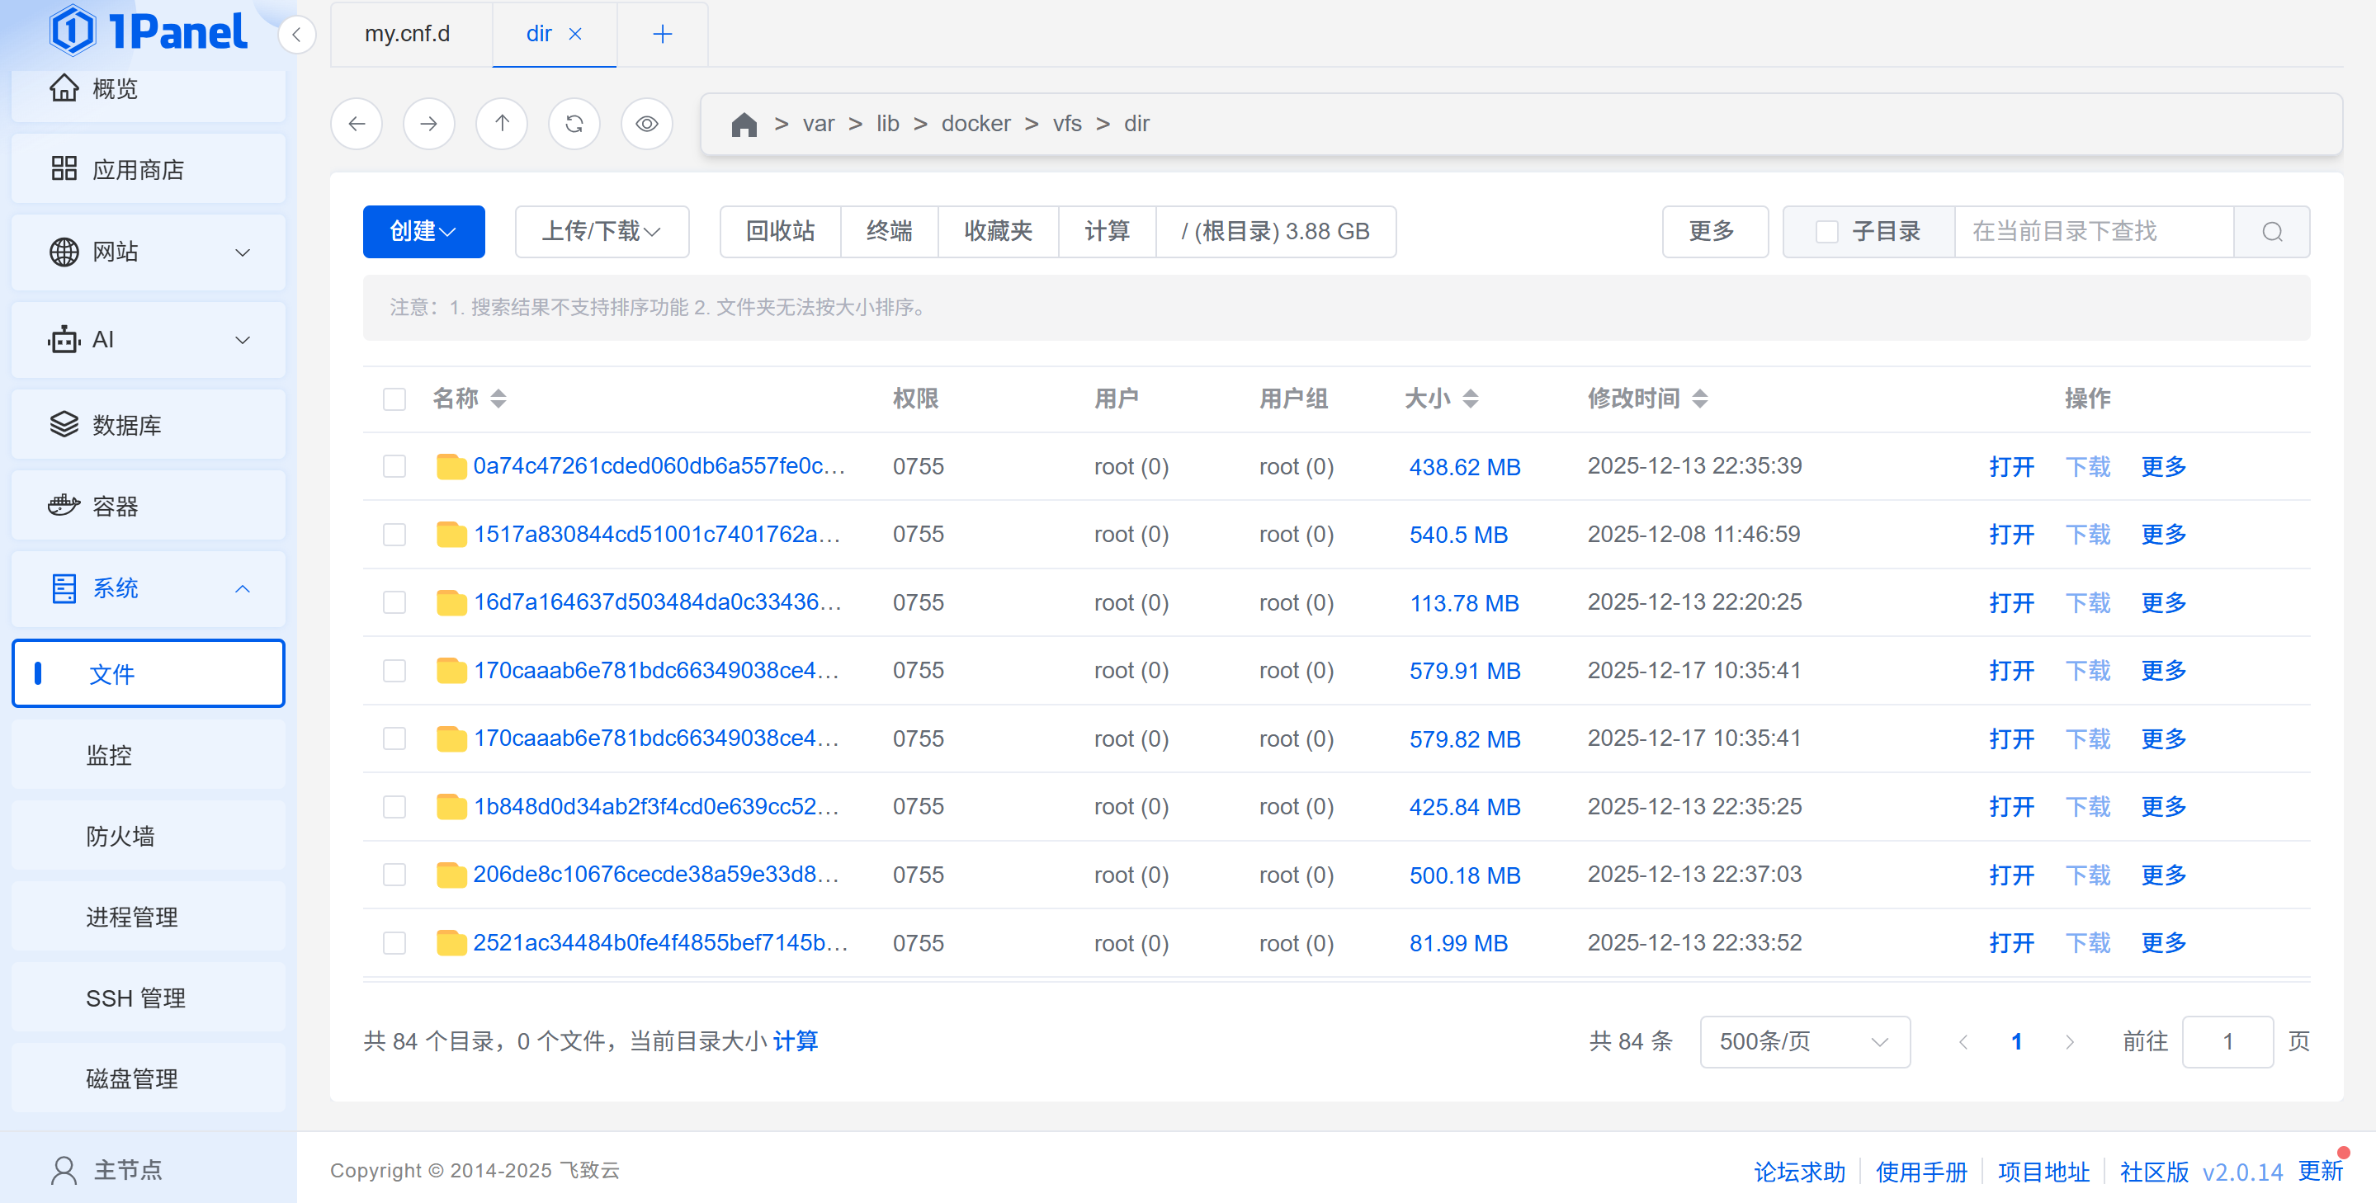The image size is (2376, 1203).
Task: Check the 子目录 subdirectory checkbox
Action: pyautogui.click(x=1826, y=231)
